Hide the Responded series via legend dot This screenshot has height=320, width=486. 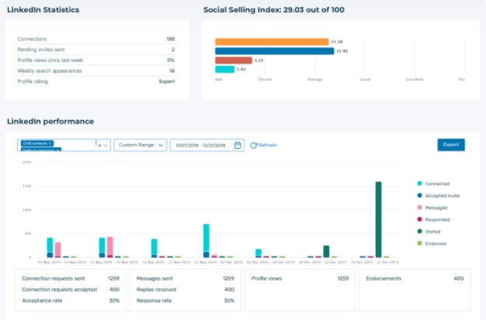click(x=420, y=219)
